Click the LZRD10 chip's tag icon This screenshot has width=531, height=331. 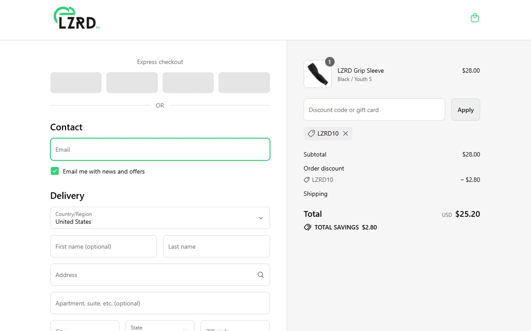(311, 133)
